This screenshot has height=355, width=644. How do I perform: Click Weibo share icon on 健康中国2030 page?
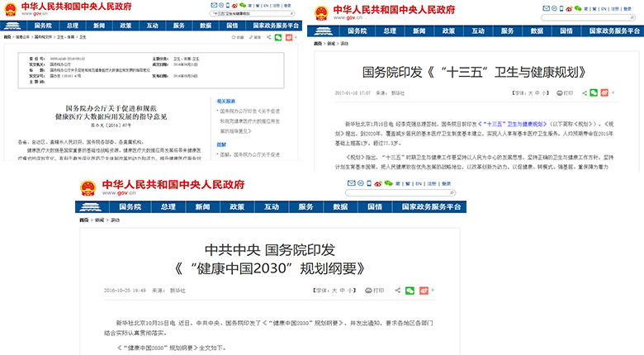(x=424, y=291)
